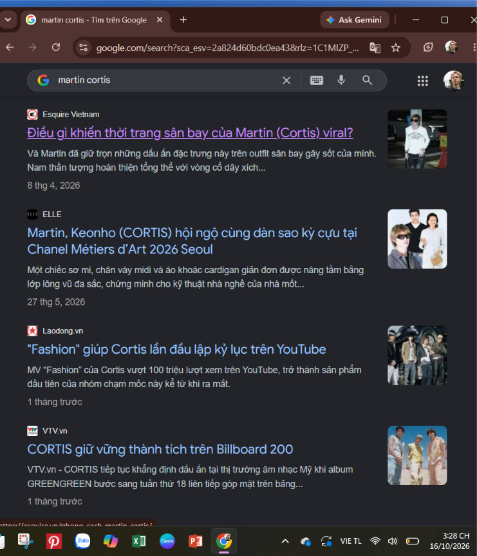This screenshot has height=556, width=477.
Task: Select the martin cortis Google tab
Action: coord(93,20)
